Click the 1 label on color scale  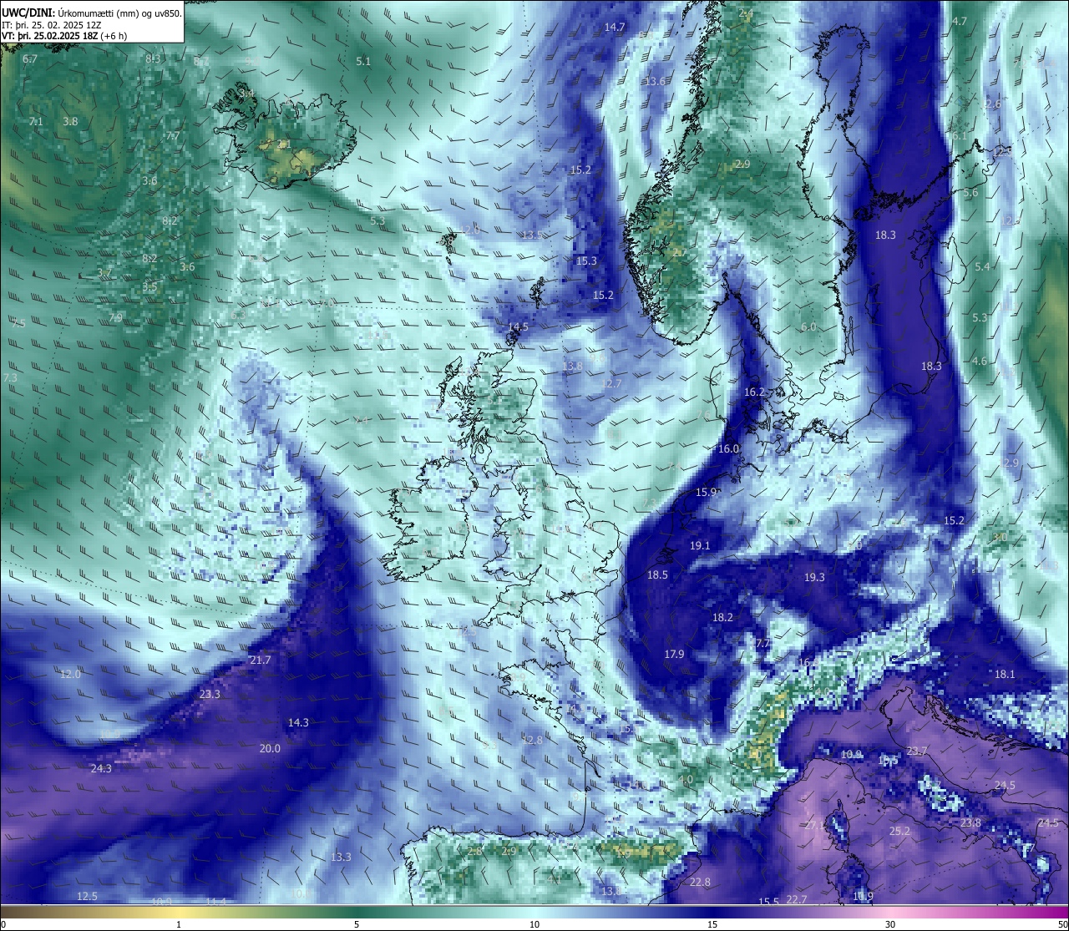179,924
